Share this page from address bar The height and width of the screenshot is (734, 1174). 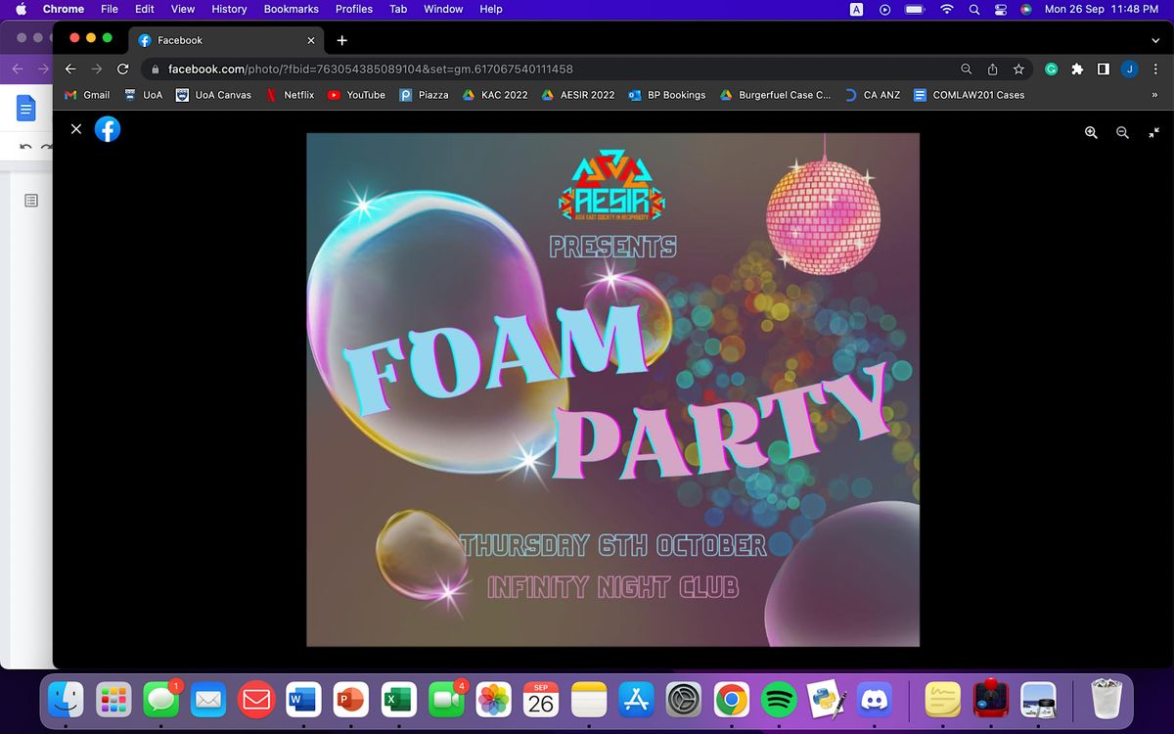click(x=993, y=69)
